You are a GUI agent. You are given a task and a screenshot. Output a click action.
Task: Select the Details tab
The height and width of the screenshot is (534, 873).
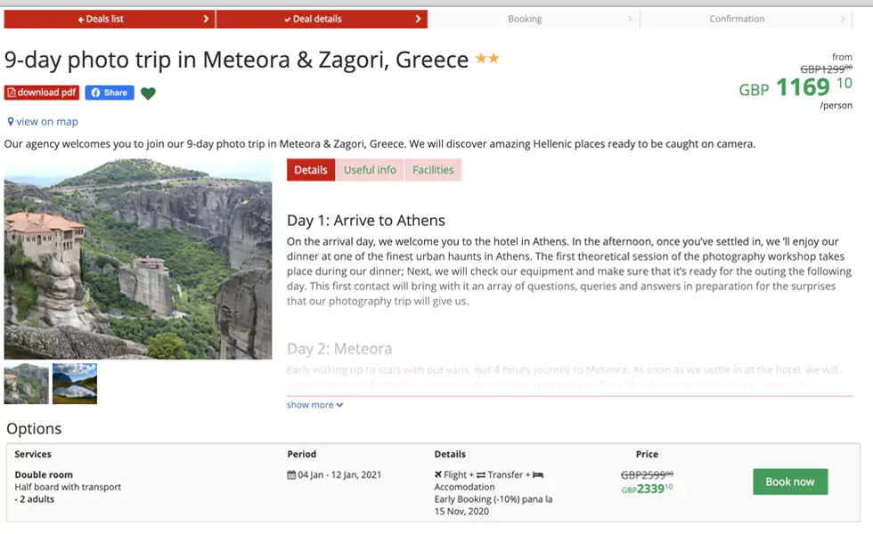[311, 170]
